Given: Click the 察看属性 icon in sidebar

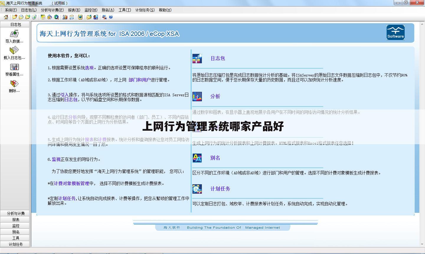Looking at the screenshot, I should (x=14, y=67).
